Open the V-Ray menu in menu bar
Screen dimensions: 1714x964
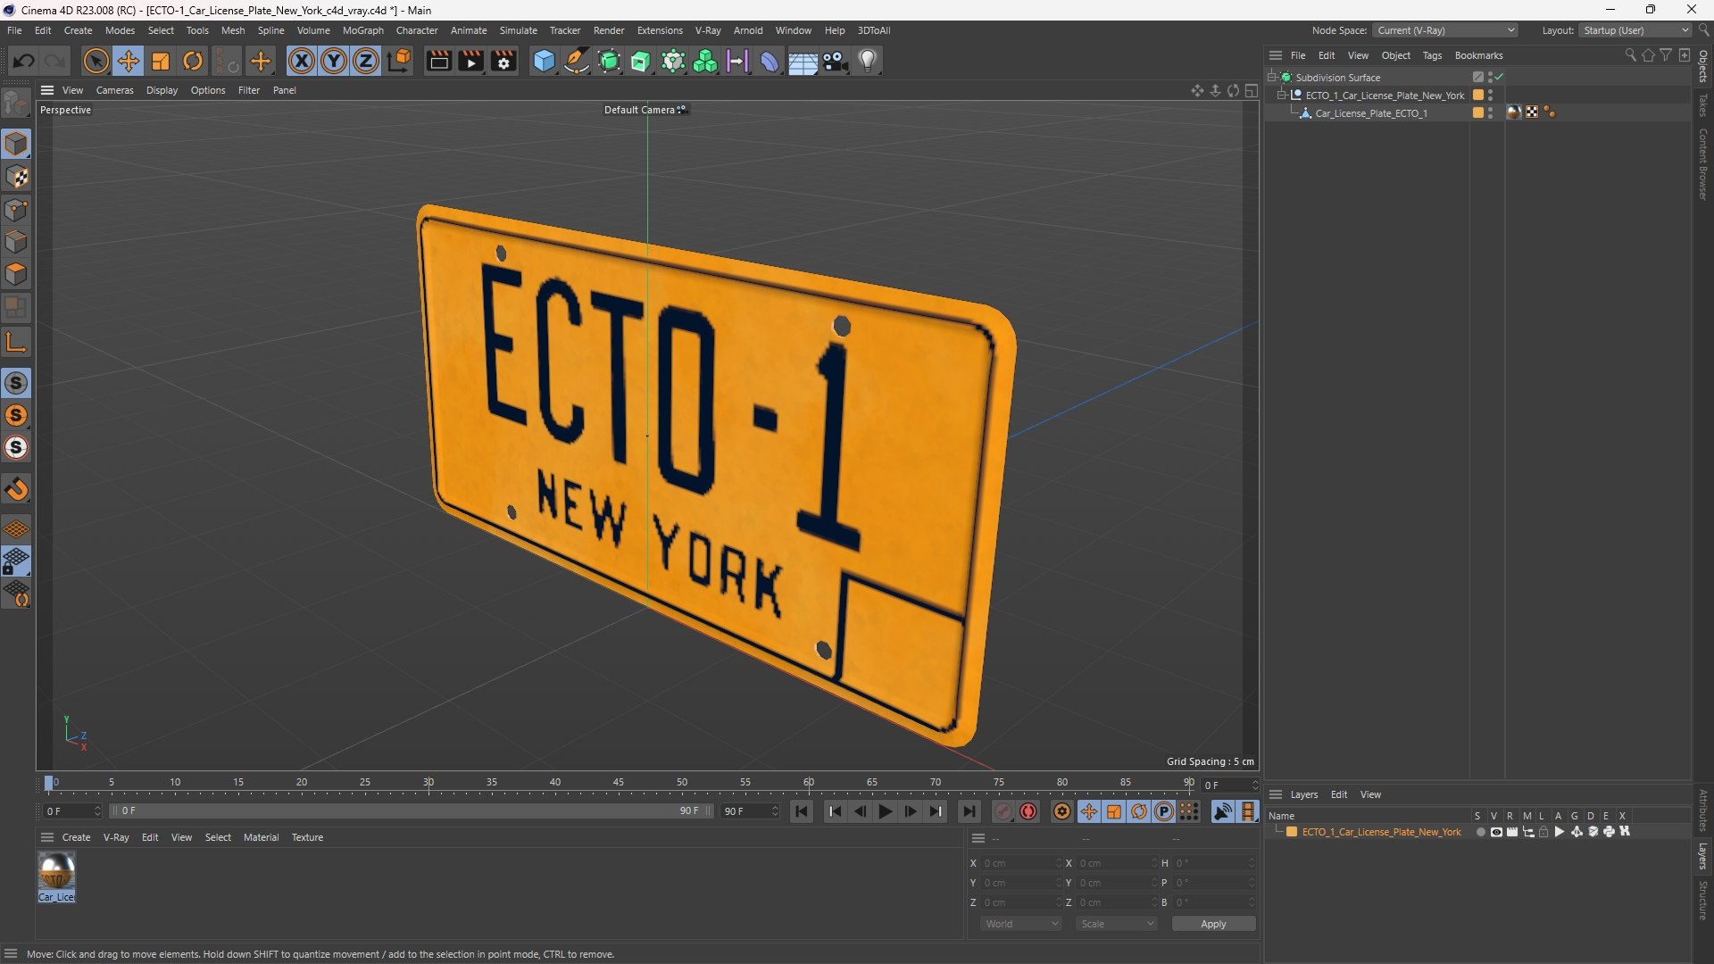tap(708, 30)
